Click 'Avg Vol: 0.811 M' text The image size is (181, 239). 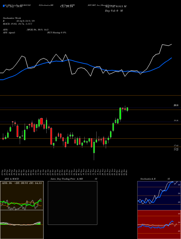(x=115, y=7)
